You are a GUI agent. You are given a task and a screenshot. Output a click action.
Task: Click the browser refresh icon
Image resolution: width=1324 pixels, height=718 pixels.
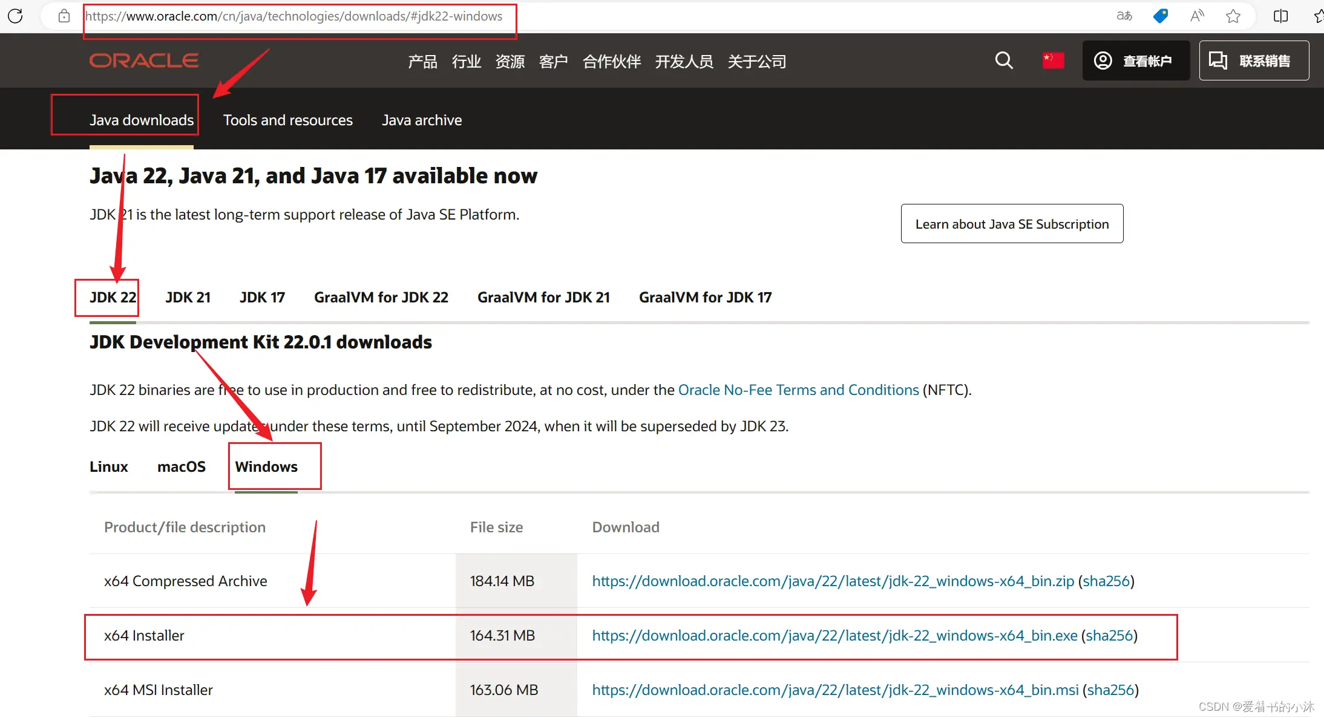[15, 16]
